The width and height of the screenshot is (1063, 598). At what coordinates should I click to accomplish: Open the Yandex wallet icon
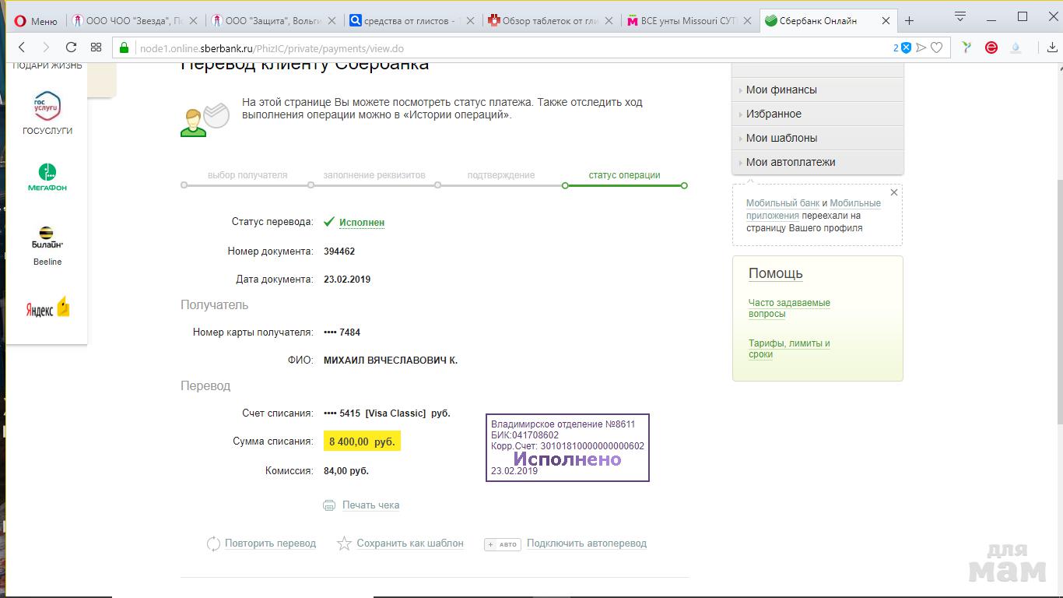coord(47,308)
